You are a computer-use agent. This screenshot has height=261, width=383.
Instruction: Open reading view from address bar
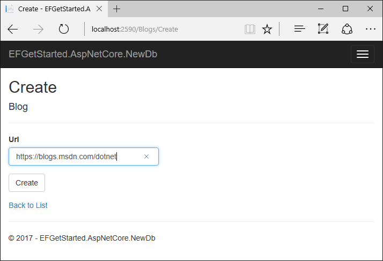249,29
